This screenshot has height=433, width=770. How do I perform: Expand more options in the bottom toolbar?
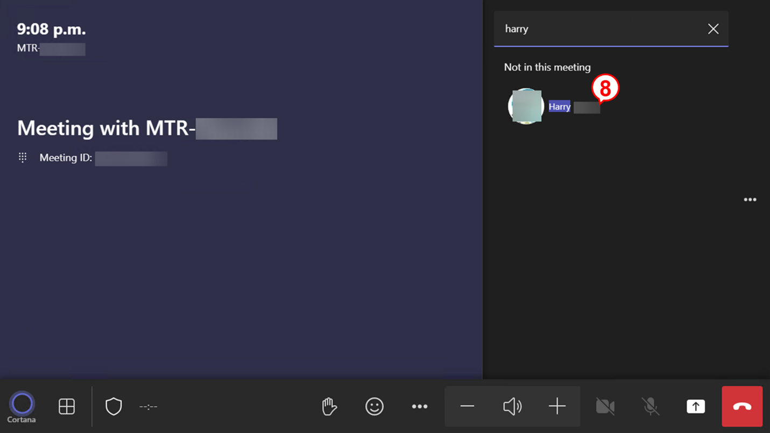point(420,407)
